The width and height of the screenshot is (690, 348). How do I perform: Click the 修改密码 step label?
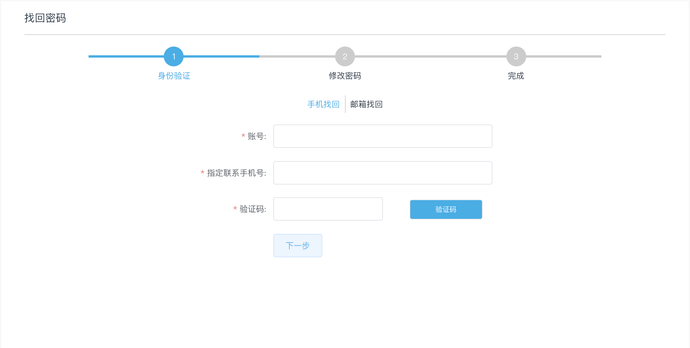click(345, 76)
